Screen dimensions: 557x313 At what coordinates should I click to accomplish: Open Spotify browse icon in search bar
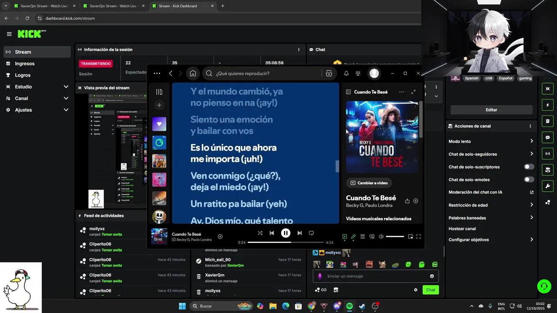329,73
